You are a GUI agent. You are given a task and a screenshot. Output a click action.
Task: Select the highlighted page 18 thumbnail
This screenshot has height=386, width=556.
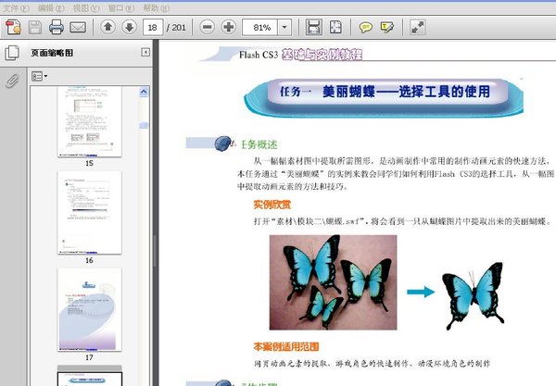click(x=89, y=377)
